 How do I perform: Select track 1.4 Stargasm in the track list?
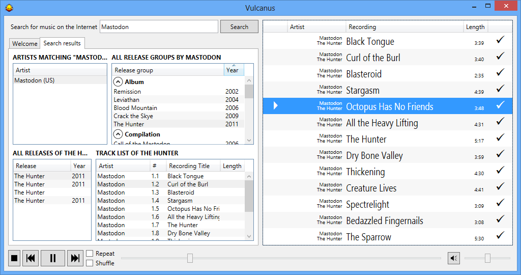(x=171, y=201)
